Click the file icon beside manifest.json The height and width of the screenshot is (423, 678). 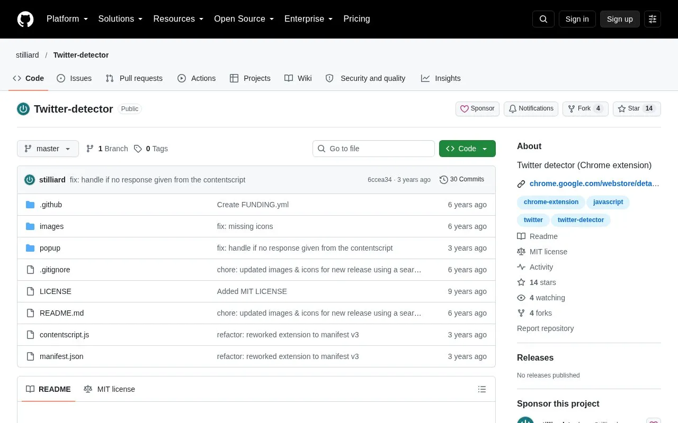[30, 356]
